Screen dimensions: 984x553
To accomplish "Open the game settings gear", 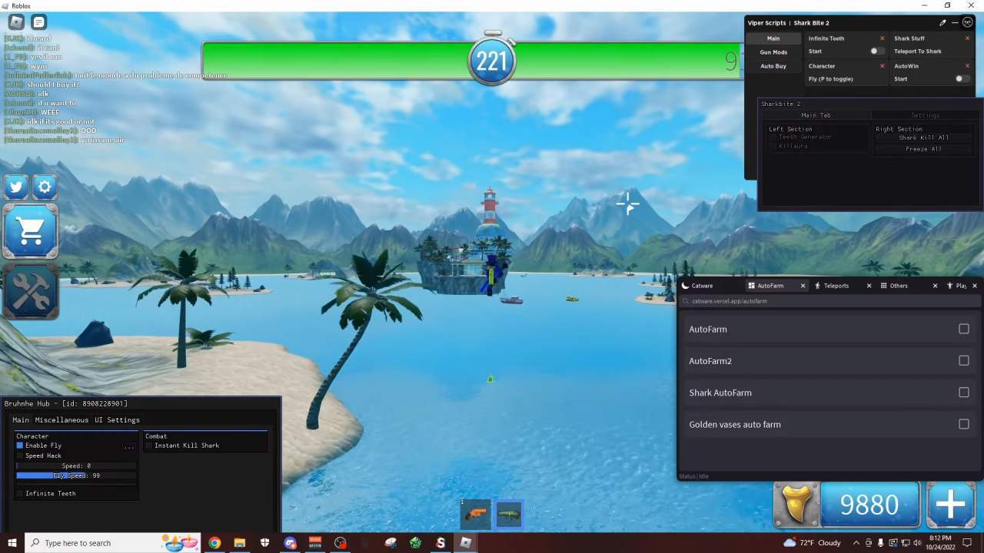I will [45, 187].
